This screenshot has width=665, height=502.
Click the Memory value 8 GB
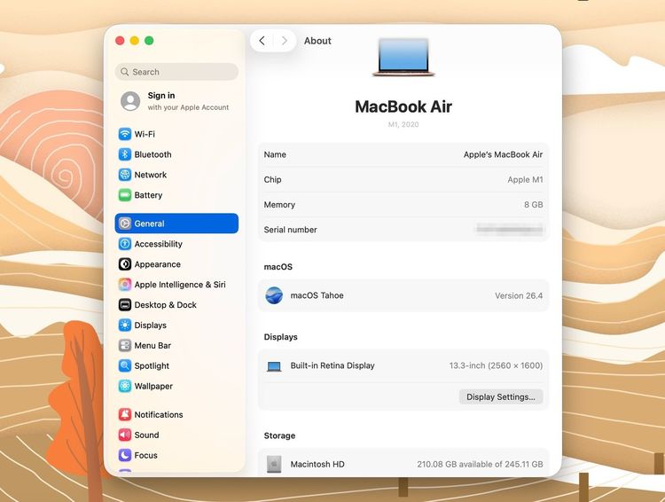533,205
